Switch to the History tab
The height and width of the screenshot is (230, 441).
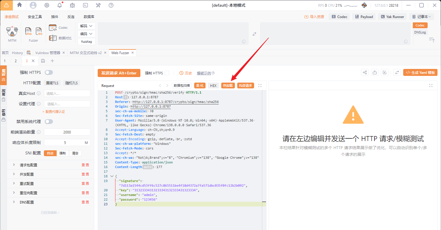click(x=17, y=53)
